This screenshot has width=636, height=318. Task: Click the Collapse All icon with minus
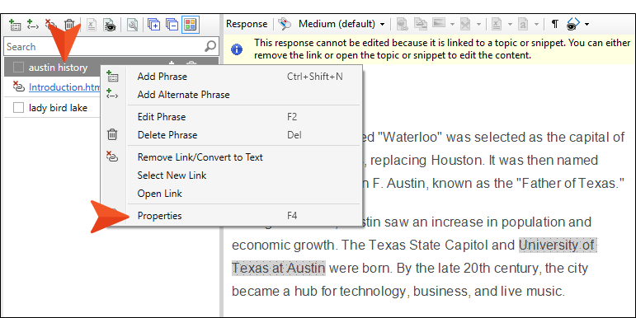coord(172,25)
